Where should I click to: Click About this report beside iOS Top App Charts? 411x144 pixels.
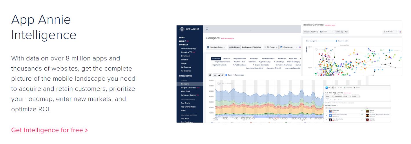[x=347, y=93]
